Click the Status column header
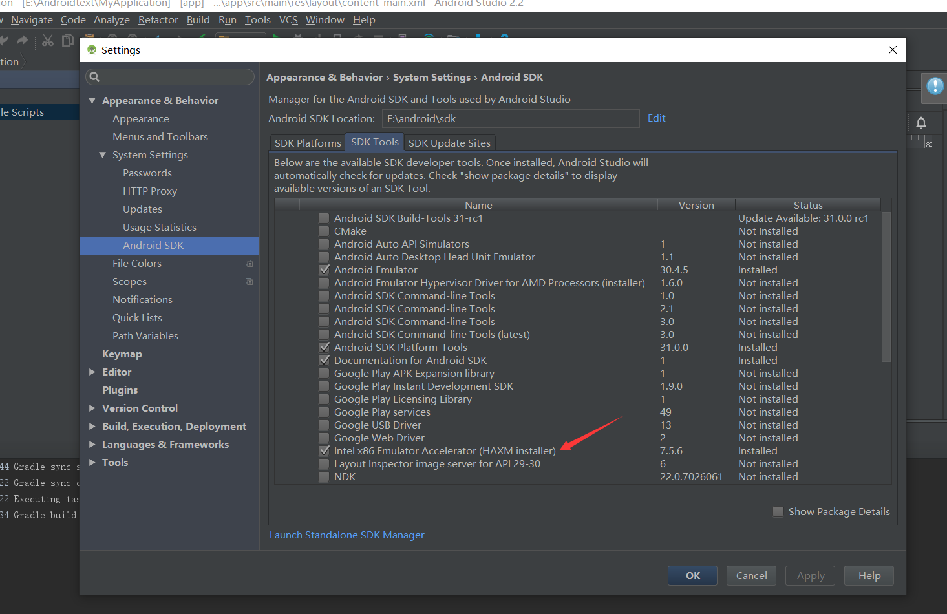Viewport: 947px width, 614px height. click(808, 205)
